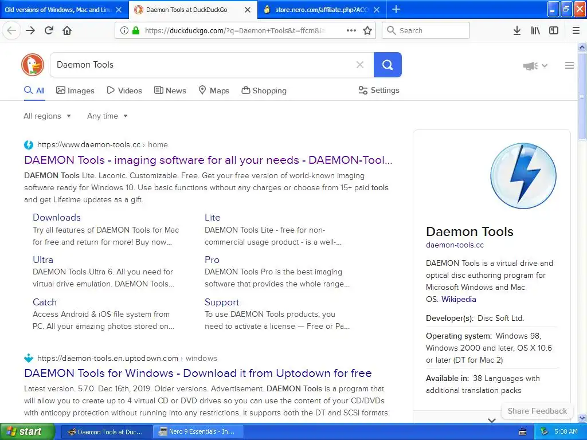This screenshot has height=440, width=587.
Task: Close the store.nero.com tab
Action: (x=377, y=10)
